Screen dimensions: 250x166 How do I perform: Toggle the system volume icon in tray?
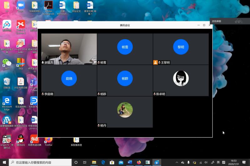(x=206, y=162)
